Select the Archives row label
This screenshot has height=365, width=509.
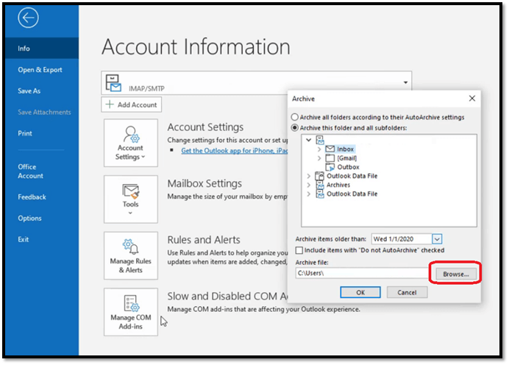click(338, 185)
